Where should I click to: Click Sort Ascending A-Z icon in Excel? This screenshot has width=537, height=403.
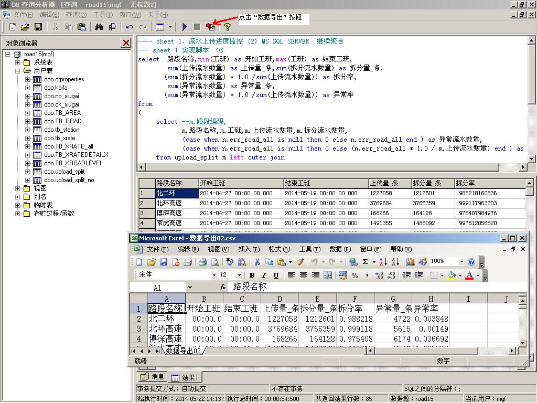383,262
